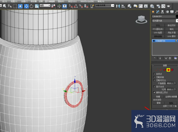The width and height of the screenshot is (178, 132).
Task: Select Face sub-object level
Action: 165,70
